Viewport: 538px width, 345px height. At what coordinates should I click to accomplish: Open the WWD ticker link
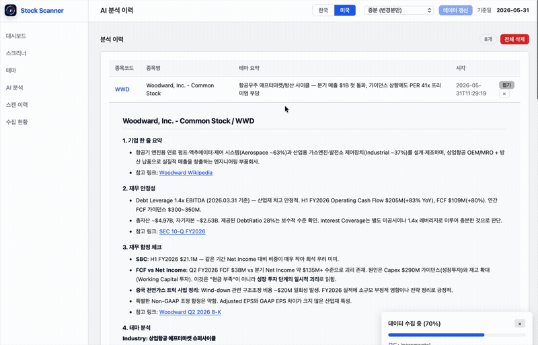(x=122, y=89)
